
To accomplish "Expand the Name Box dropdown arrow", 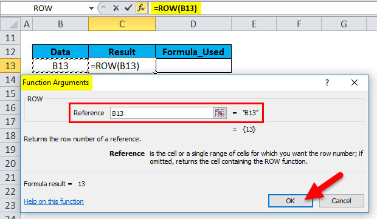I will (x=91, y=8).
